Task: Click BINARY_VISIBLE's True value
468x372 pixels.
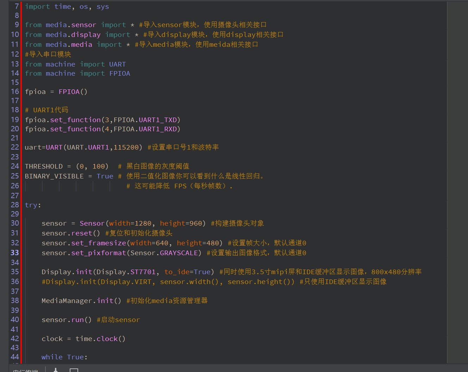Action: tap(105, 176)
